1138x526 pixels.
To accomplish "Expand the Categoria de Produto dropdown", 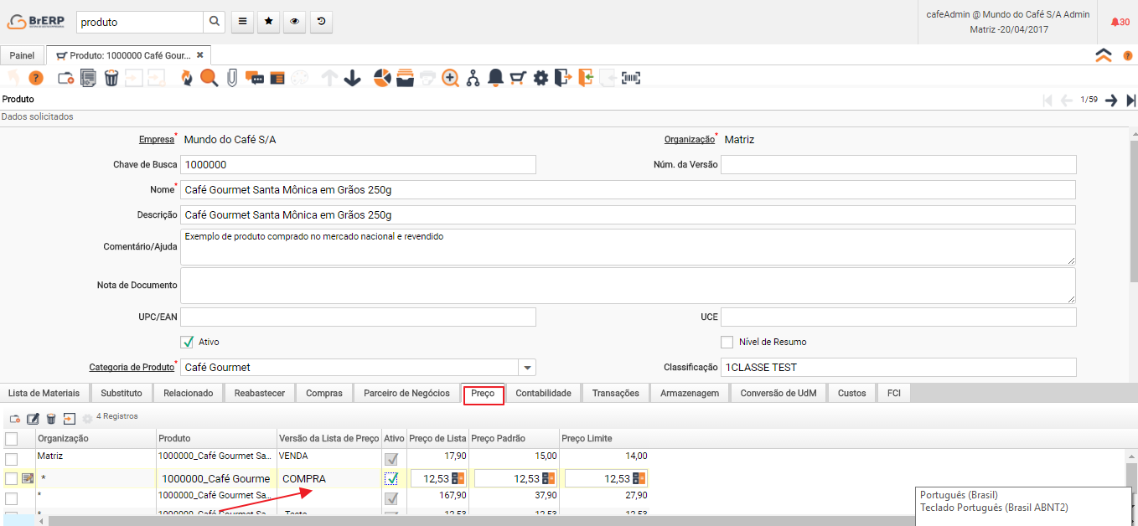I will [527, 368].
